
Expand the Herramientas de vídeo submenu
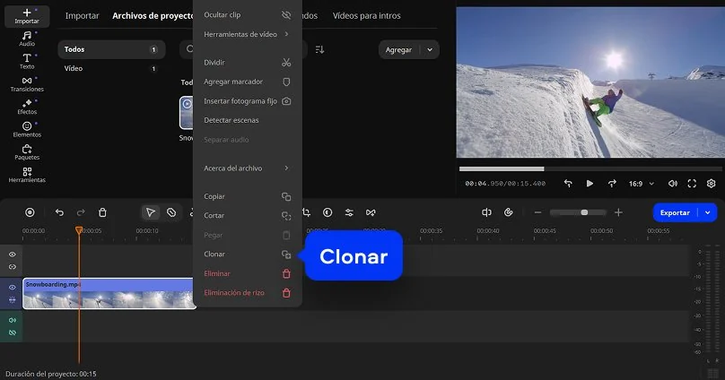[x=247, y=34]
